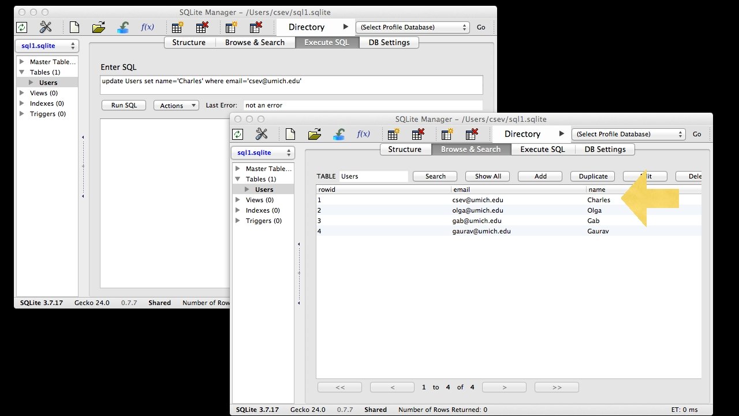Click the second star table icon in the back window
The height and width of the screenshot is (416, 739).
pos(232,27)
